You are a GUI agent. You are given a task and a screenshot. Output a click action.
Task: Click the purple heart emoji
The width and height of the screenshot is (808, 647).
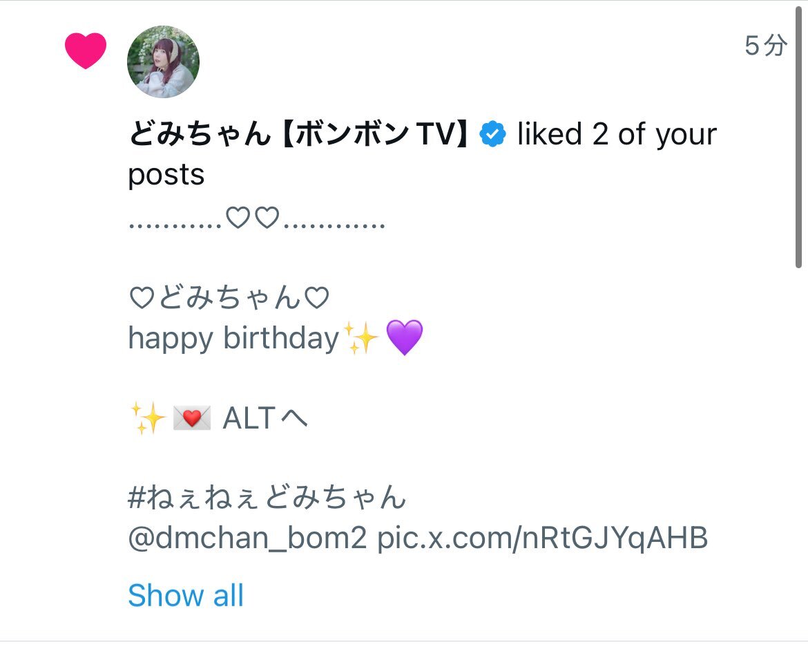click(x=405, y=337)
